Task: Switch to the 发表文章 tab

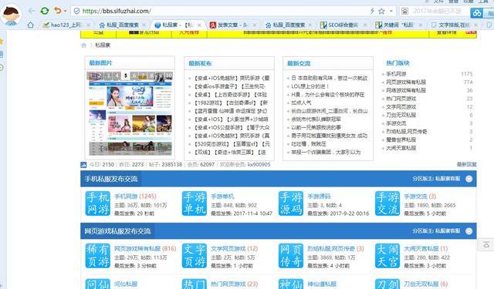Action: [x=232, y=25]
